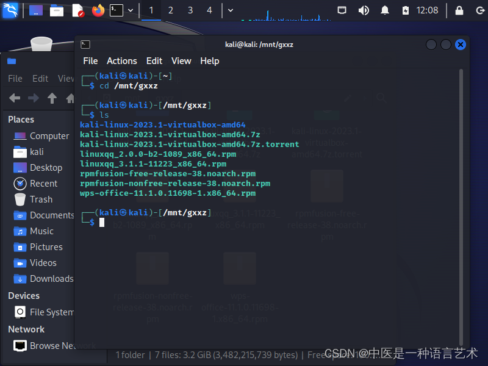
Task: Select Computer in Places sidebar
Action: pos(41,136)
